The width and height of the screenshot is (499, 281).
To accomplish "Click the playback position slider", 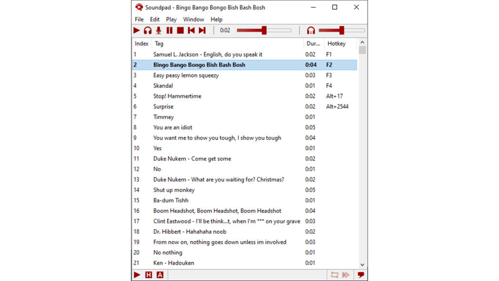I will tap(264, 30).
